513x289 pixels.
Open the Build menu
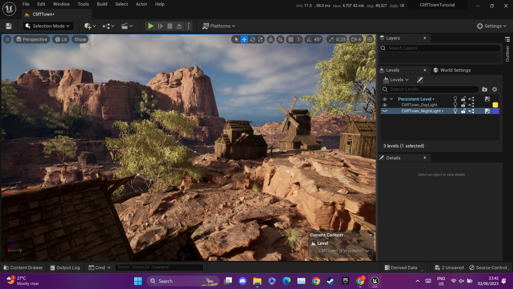[102, 4]
